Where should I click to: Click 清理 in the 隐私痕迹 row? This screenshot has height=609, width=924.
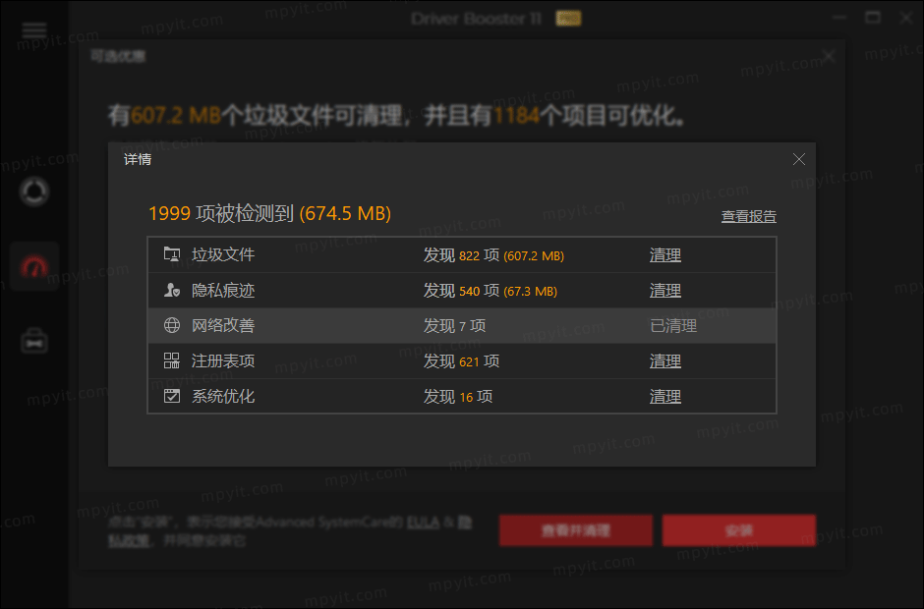(x=665, y=291)
